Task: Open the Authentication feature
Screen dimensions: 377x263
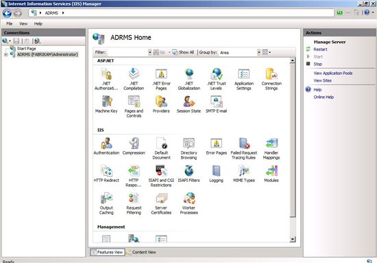Action: point(106,146)
